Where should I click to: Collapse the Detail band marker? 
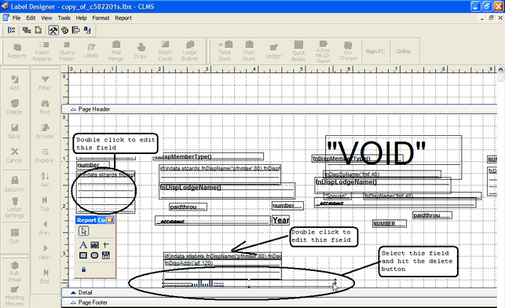73,292
